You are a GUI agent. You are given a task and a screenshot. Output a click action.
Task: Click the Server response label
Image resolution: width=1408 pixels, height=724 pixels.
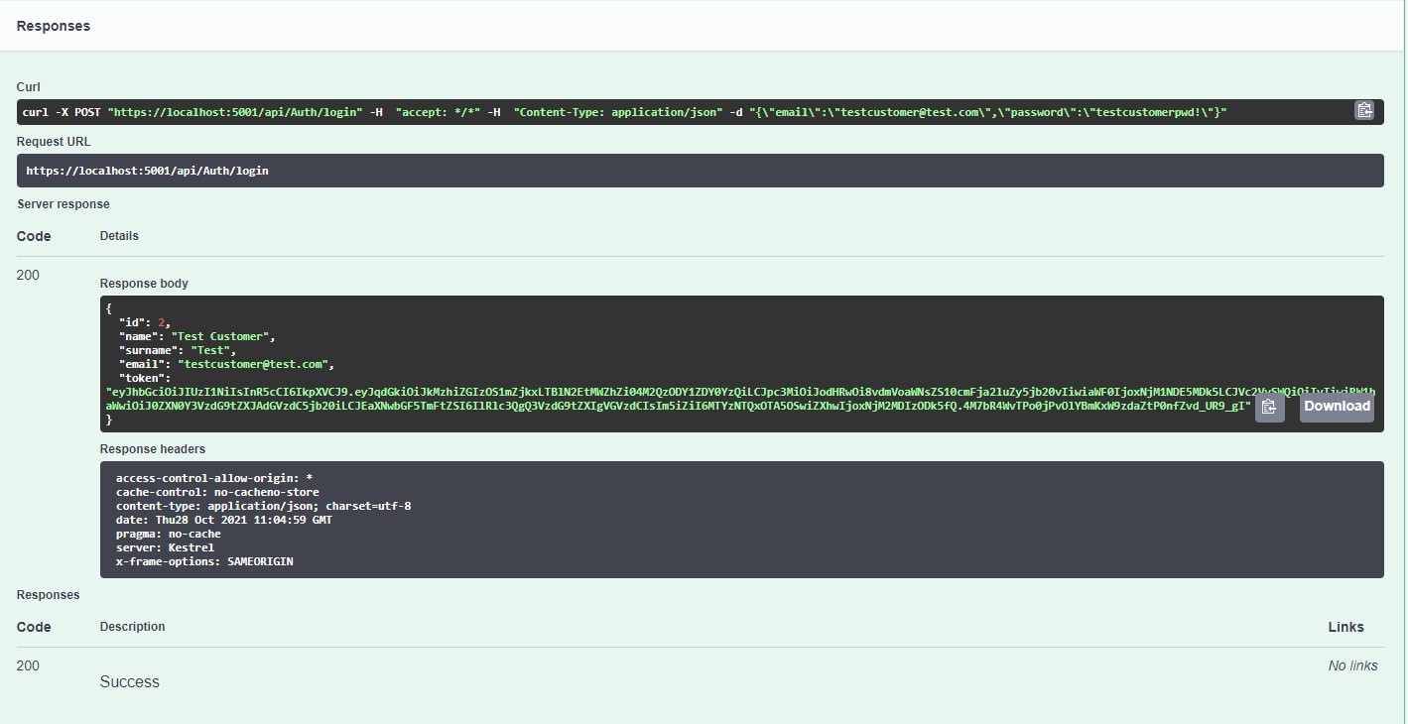coord(64,204)
